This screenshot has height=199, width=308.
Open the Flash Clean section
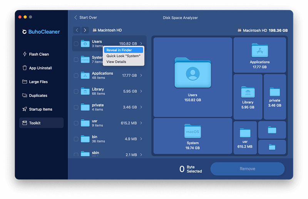(x=41, y=54)
